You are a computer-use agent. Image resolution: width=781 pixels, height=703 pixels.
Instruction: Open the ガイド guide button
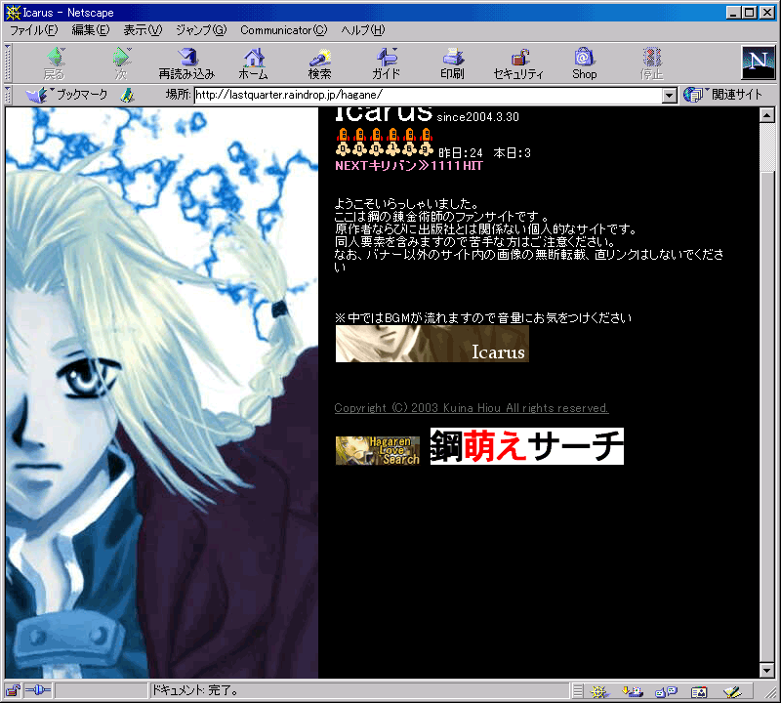(386, 63)
